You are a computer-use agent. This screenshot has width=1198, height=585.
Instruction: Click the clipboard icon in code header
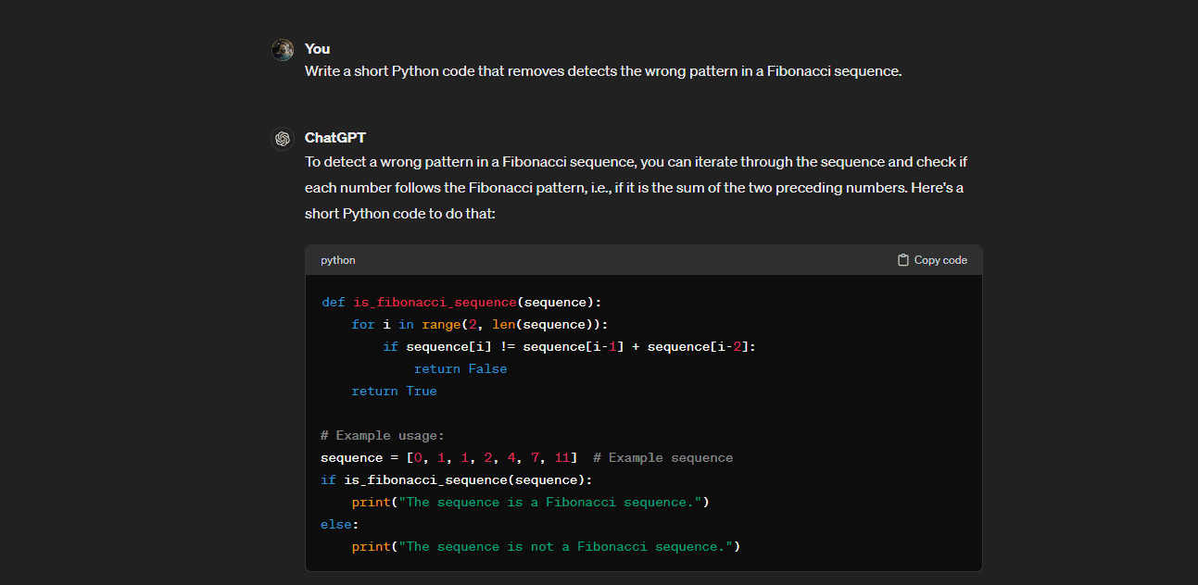click(x=902, y=260)
